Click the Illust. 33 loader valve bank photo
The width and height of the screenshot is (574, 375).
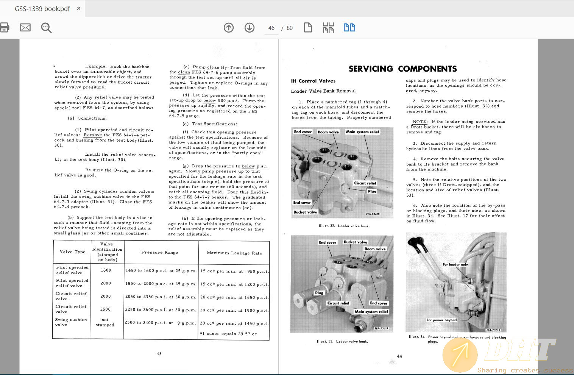coord(342,284)
